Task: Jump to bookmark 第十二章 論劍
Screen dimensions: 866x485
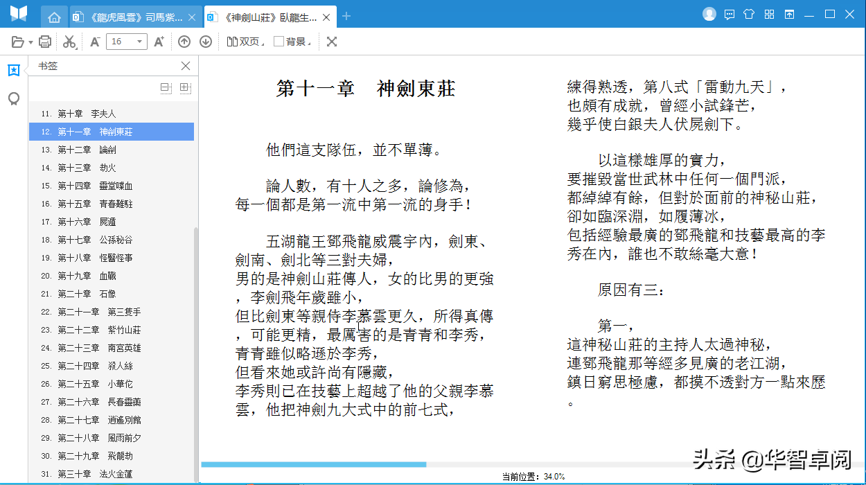Action: click(112, 150)
